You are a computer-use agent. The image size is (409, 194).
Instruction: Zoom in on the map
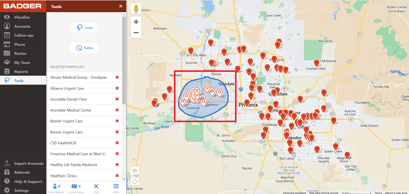tap(136, 22)
